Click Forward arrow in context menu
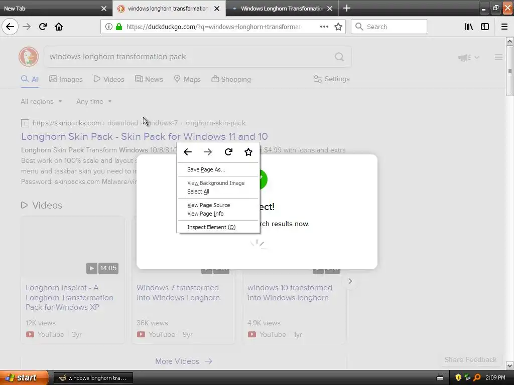Image resolution: width=514 pixels, height=385 pixels. [x=208, y=152]
